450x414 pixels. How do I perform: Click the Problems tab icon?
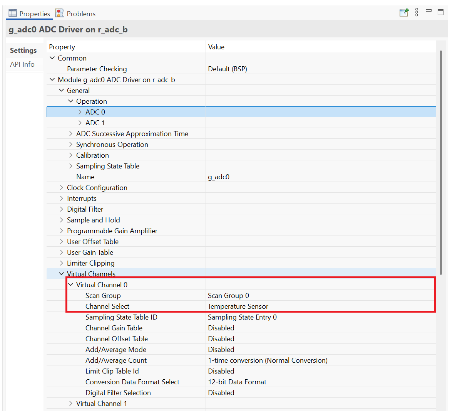coord(60,13)
